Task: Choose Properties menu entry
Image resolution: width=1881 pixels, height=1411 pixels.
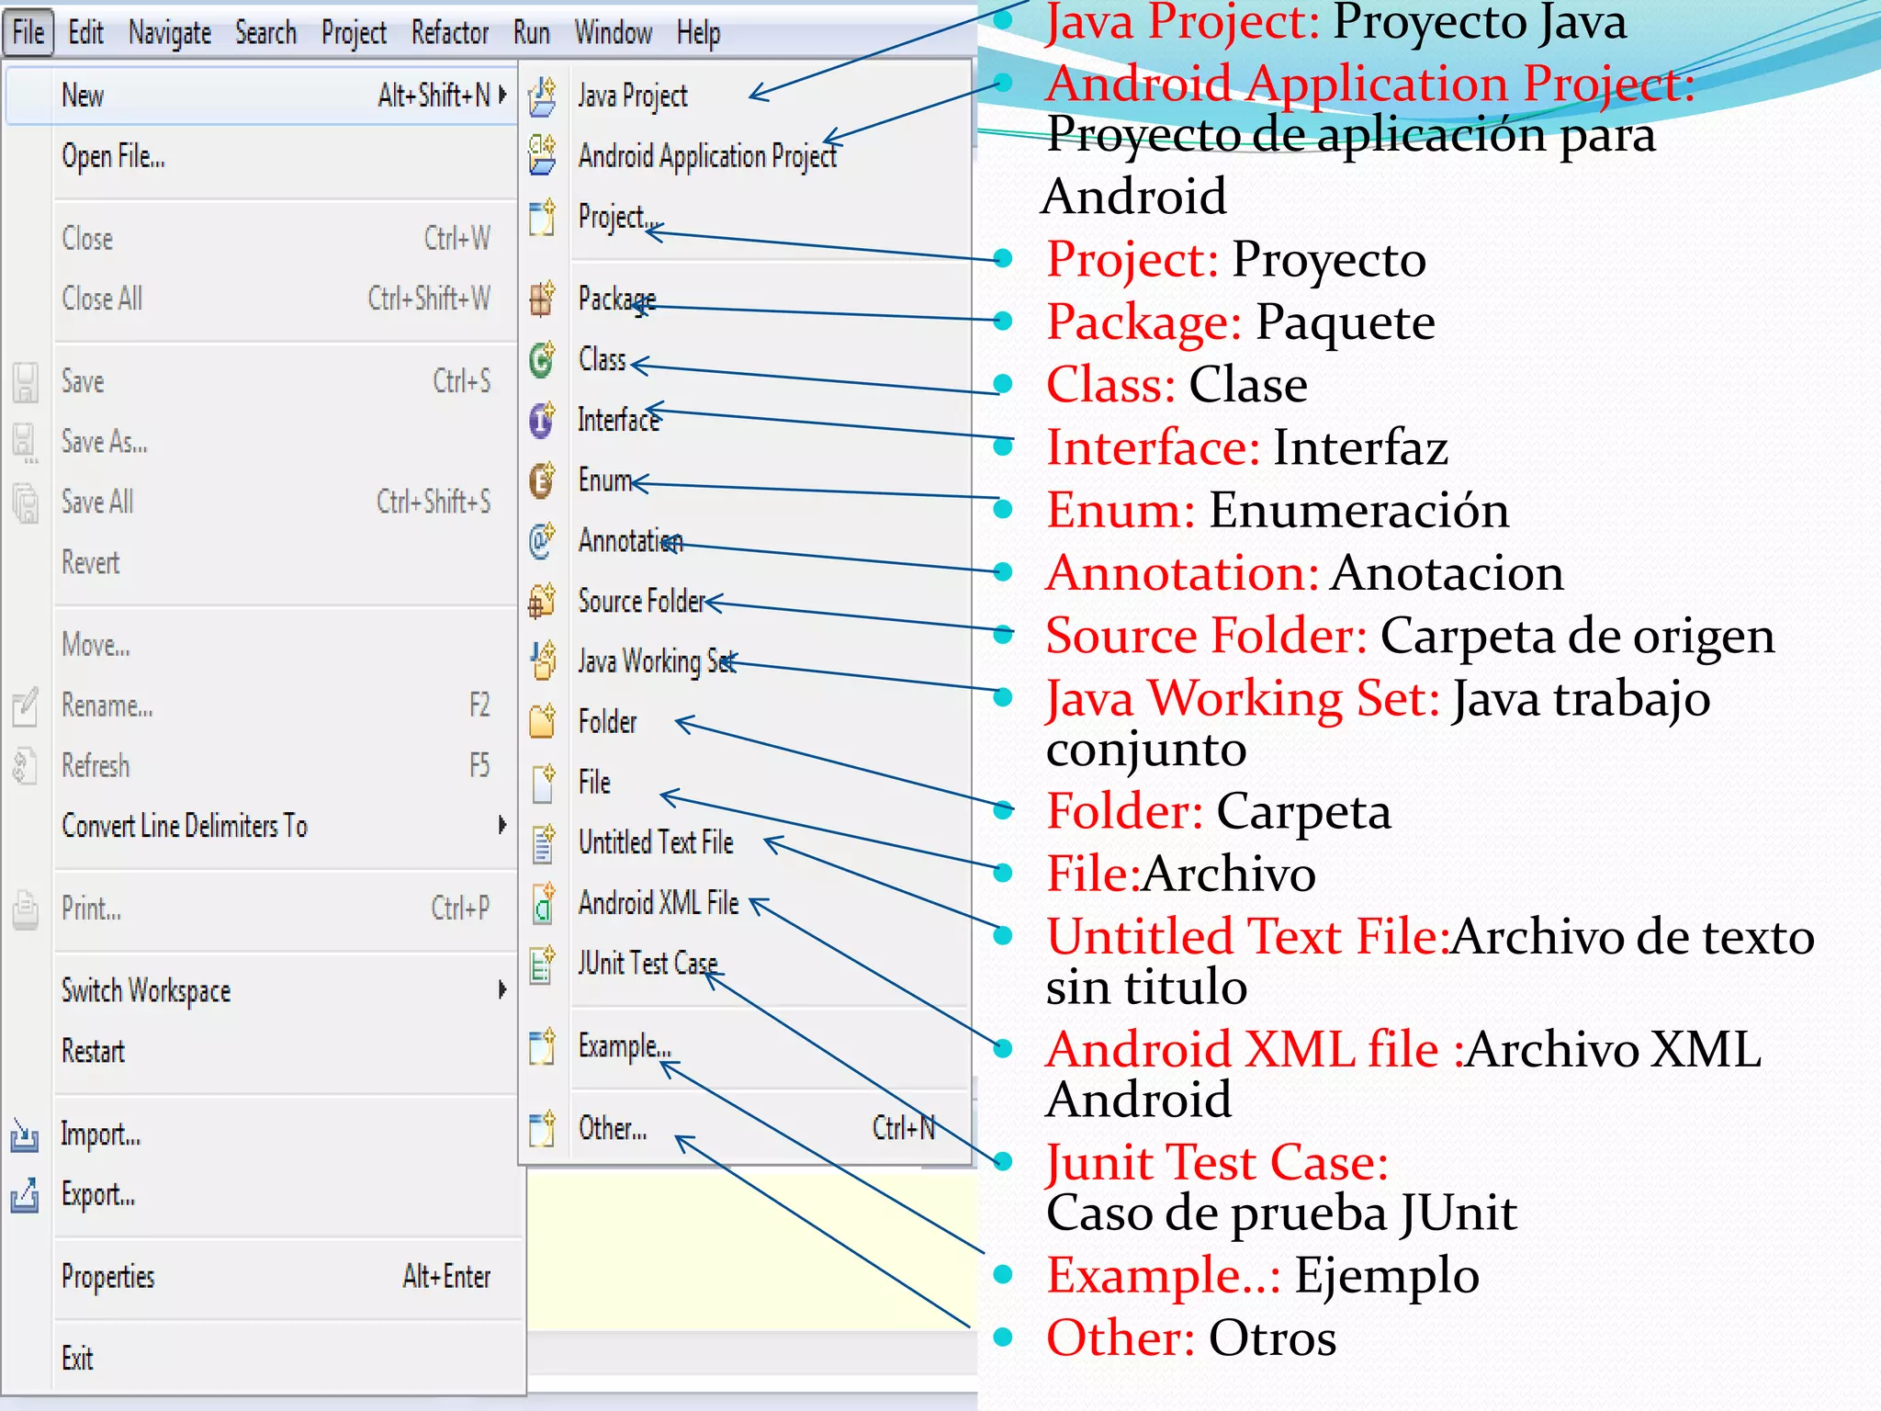Action: [262, 1277]
